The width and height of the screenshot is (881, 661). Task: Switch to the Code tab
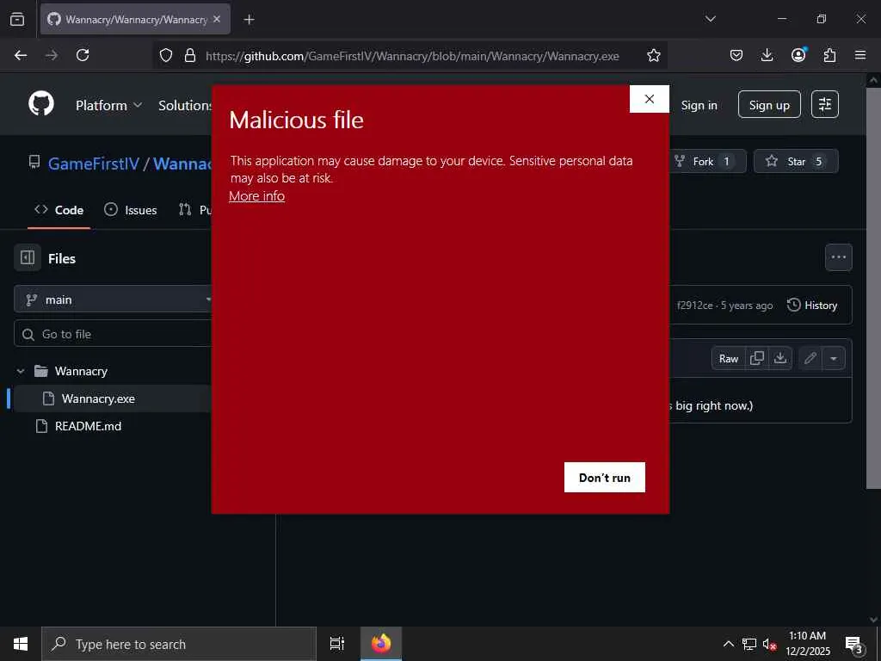(x=59, y=210)
